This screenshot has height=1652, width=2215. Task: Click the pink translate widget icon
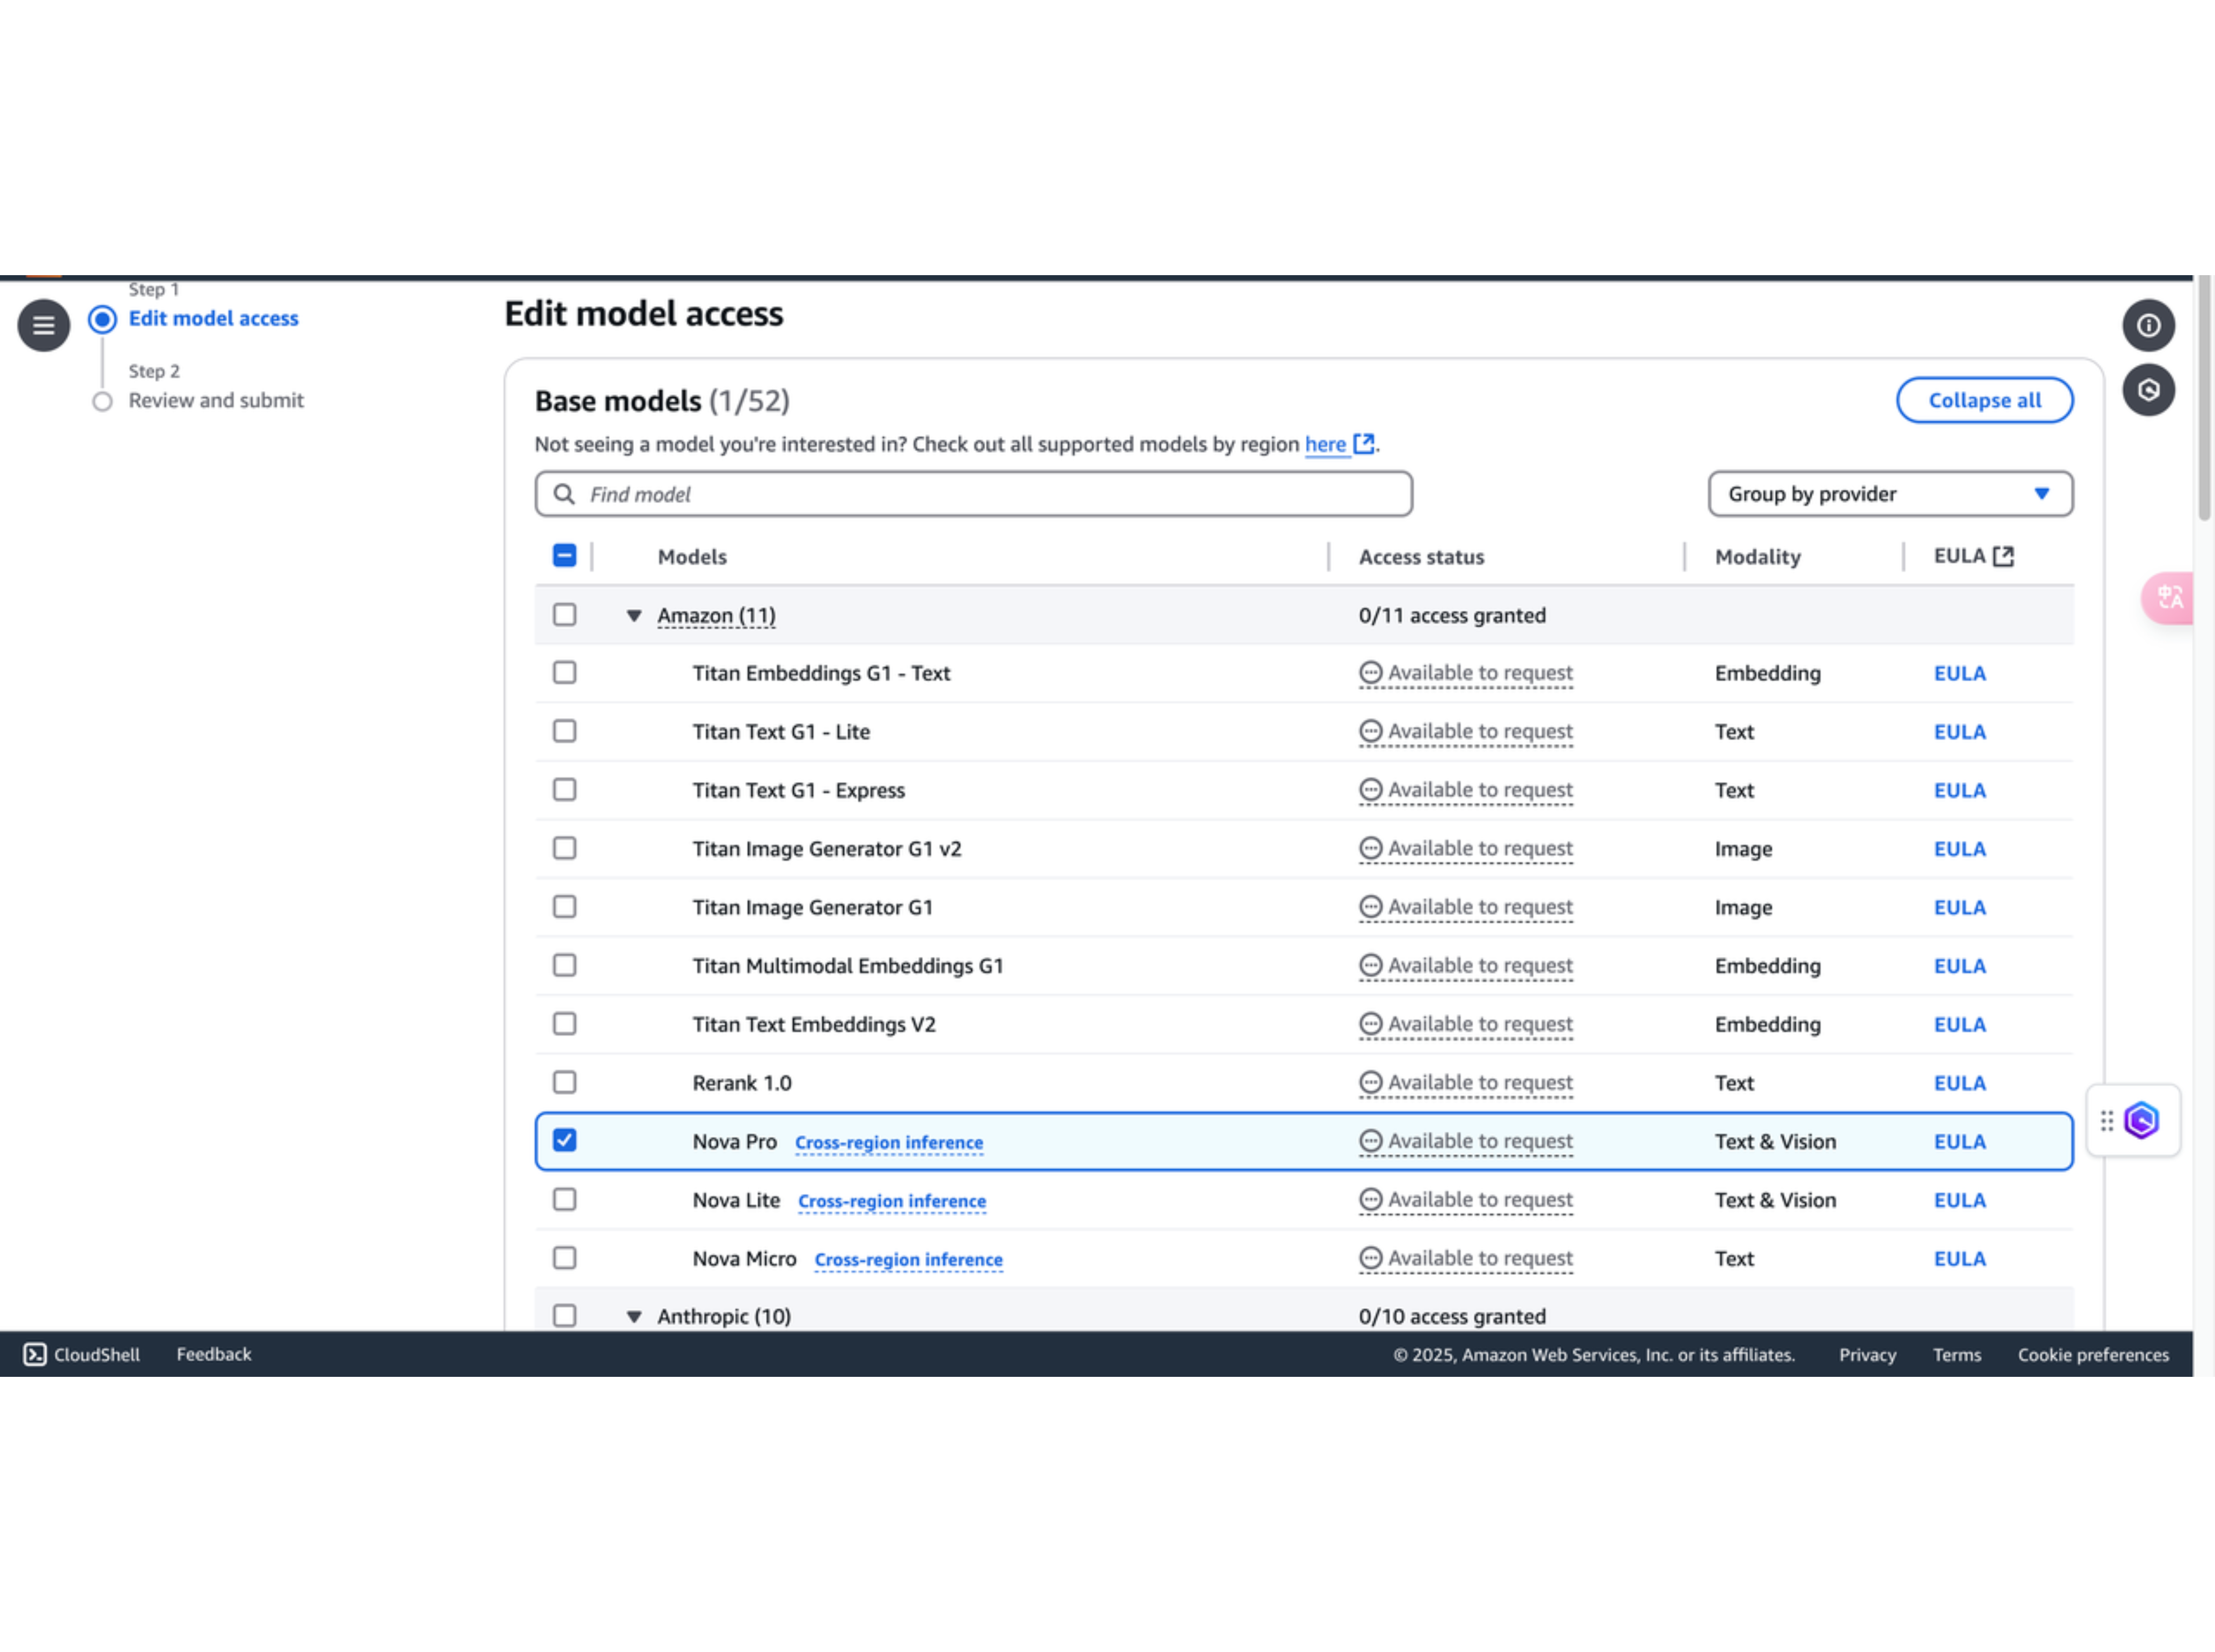point(2169,598)
